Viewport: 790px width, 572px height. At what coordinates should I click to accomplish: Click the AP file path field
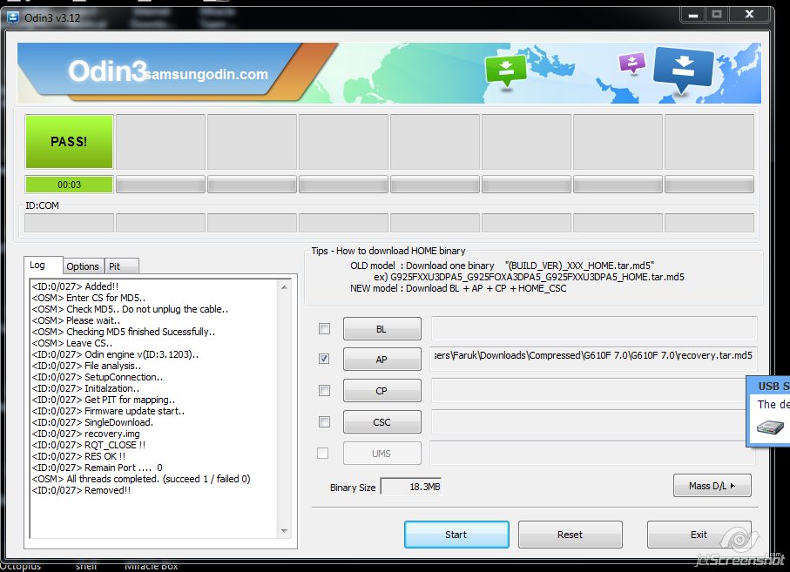pyautogui.click(x=593, y=358)
